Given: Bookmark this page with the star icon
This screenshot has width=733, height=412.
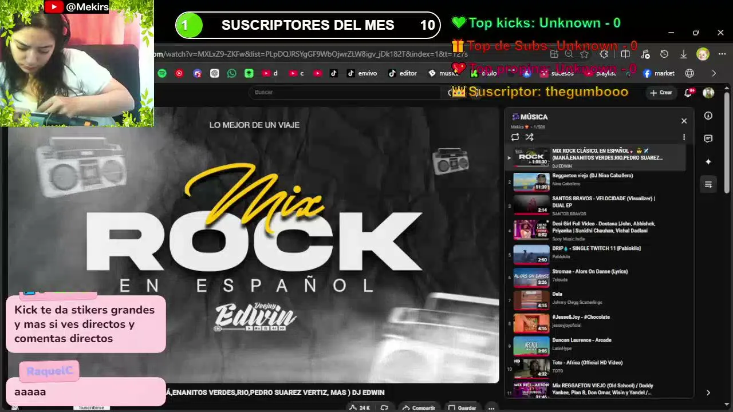Looking at the screenshot, I should (584, 54).
